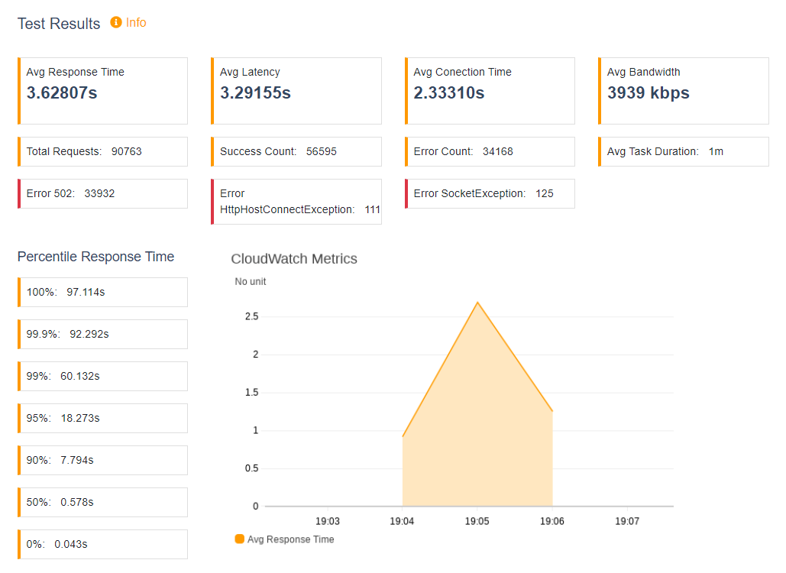Click the 0.5 y-axis tick label

[x=251, y=468]
